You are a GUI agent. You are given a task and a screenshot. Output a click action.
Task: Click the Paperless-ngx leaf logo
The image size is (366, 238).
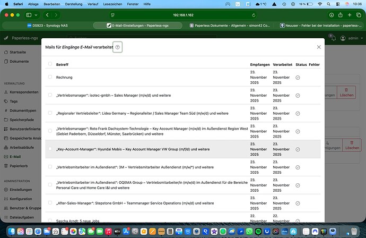click(6, 38)
